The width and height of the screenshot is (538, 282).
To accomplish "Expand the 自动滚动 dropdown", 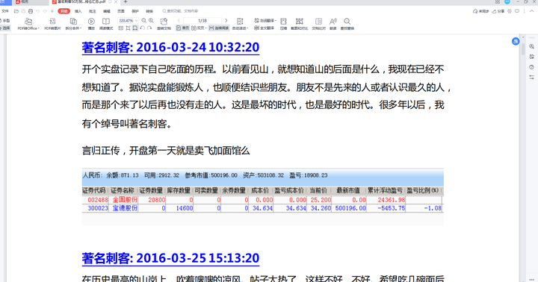I will 240,24.
